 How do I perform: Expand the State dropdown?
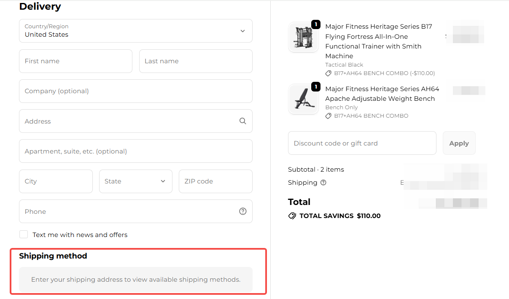pyautogui.click(x=135, y=181)
